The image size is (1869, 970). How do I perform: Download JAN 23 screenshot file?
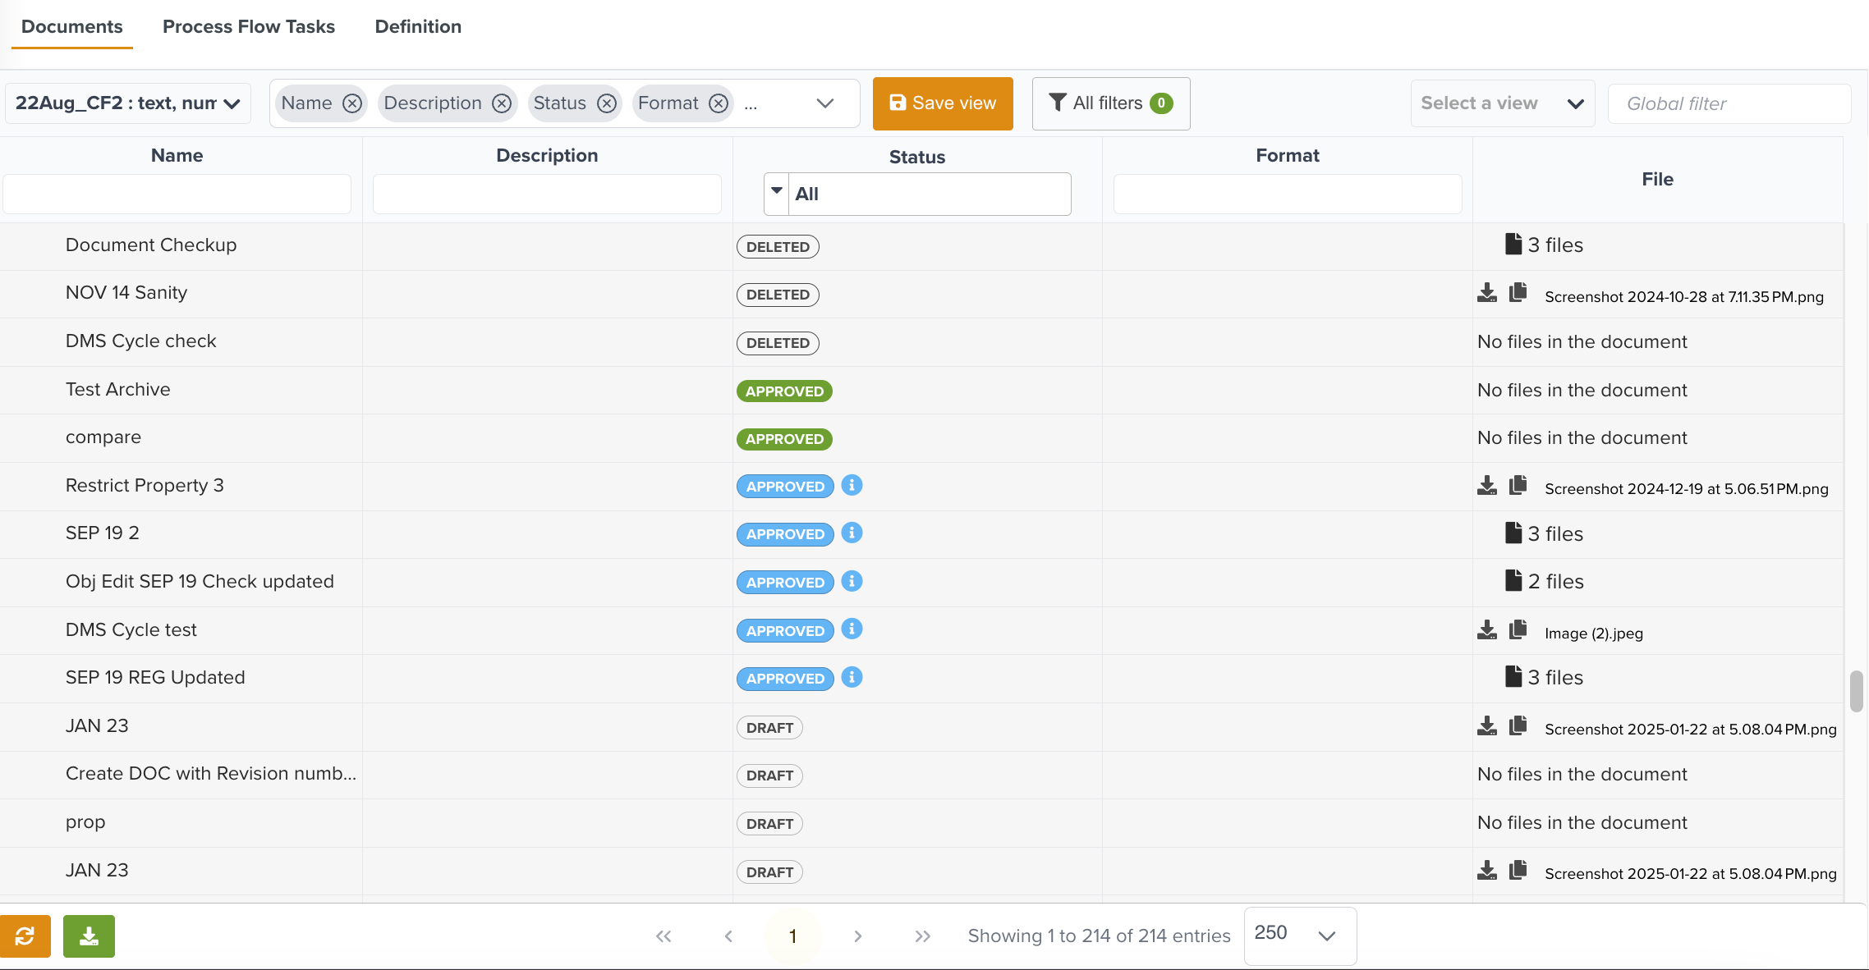(1486, 725)
